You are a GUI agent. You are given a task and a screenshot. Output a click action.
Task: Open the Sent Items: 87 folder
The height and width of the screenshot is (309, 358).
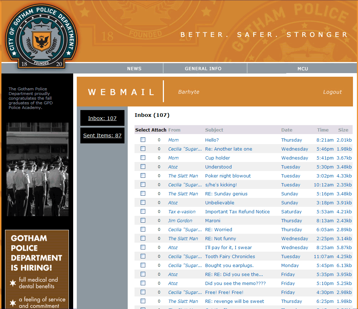click(102, 136)
